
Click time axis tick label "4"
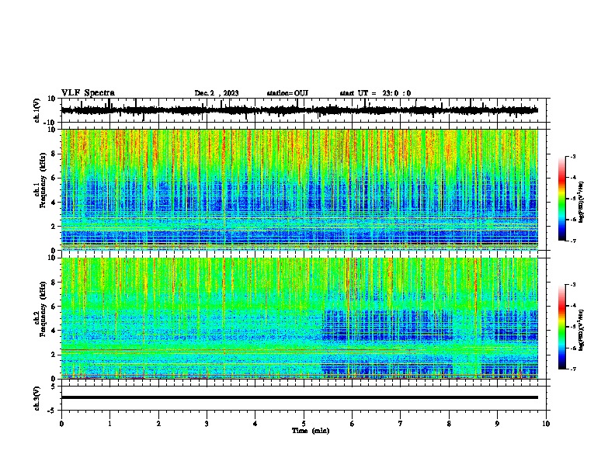pos(255,424)
